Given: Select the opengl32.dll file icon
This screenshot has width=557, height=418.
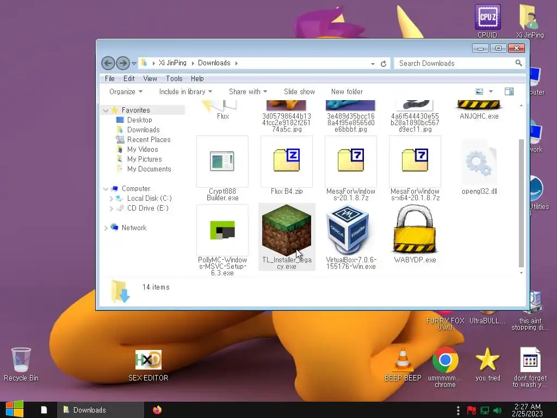Looking at the screenshot, I should [479, 163].
